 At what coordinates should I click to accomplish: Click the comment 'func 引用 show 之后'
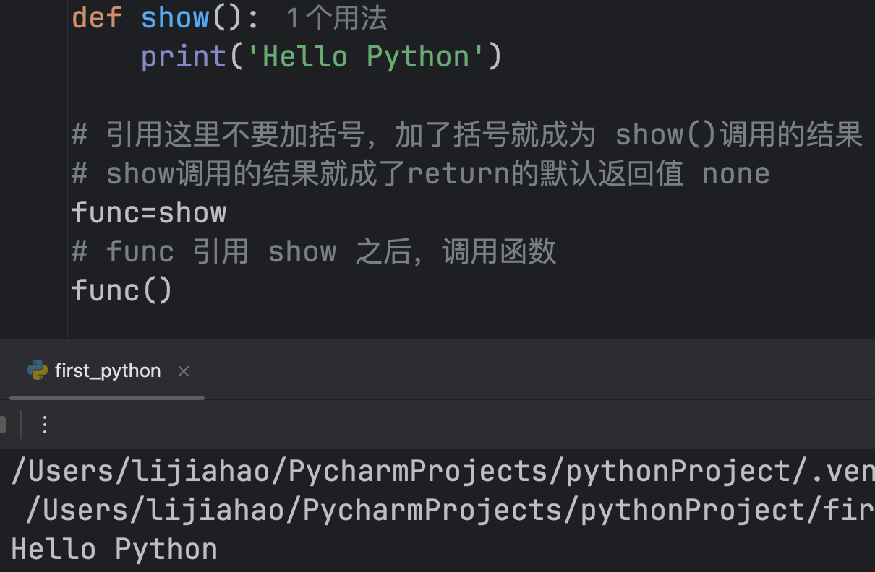[315, 251]
